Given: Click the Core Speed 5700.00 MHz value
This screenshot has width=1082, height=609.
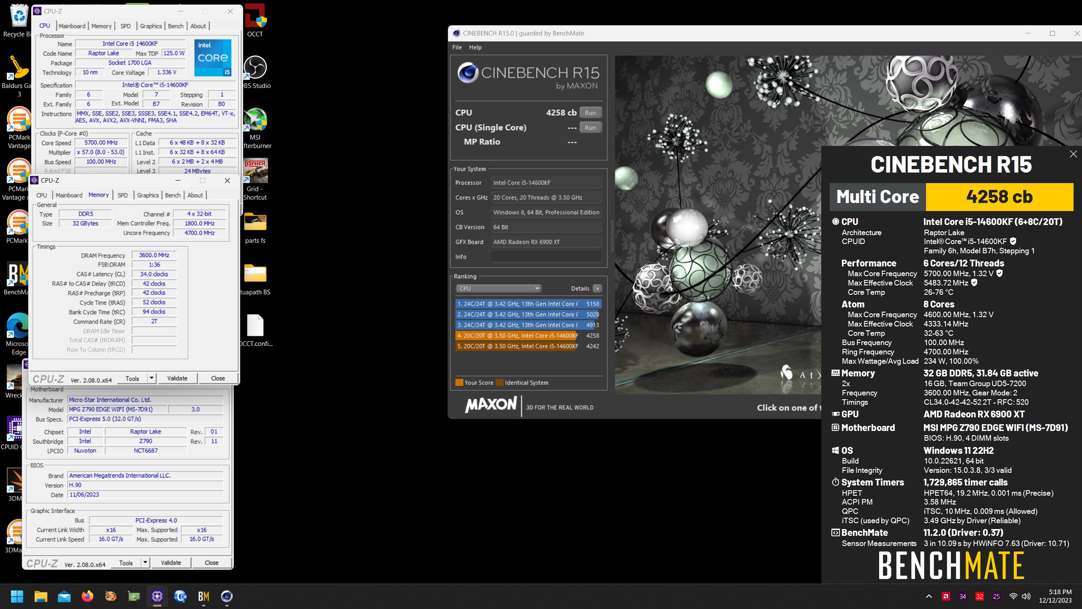Looking at the screenshot, I should (101, 143).
